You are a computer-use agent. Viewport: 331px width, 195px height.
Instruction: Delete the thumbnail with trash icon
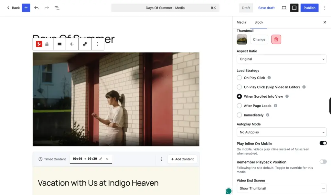pos(276,39)
